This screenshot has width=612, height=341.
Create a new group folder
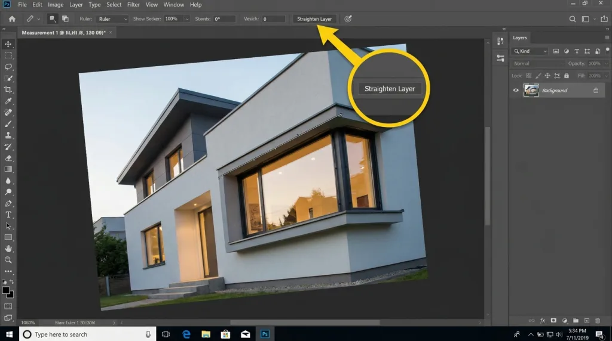(x=576, y=321)
